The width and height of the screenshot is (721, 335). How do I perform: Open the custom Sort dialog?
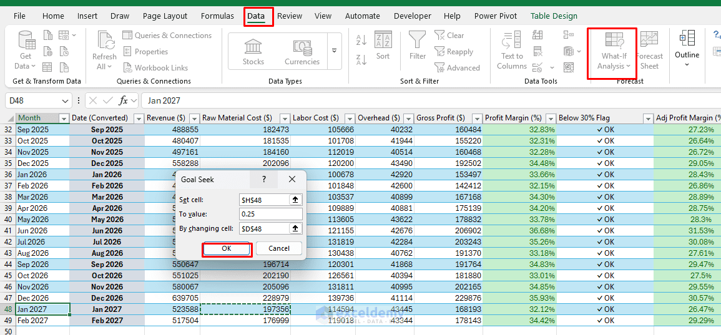pos(383,46)
